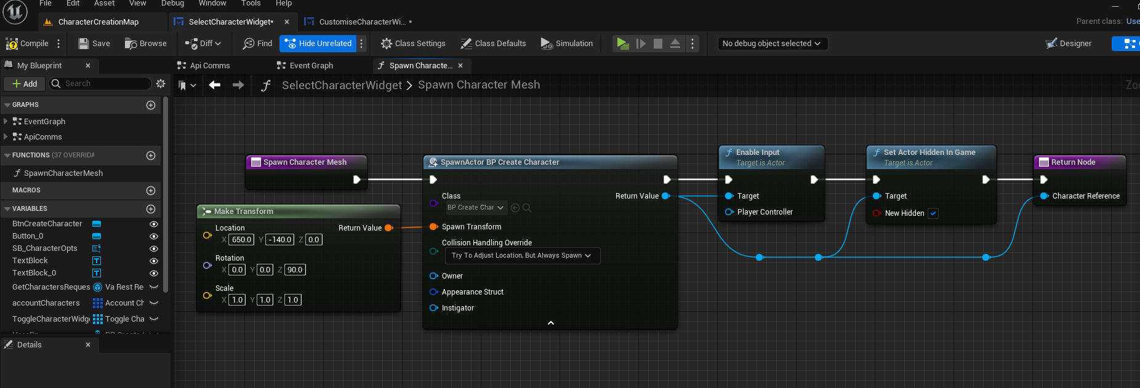Add a new function with plus icon
The image size is (1140, 388).
click(151, 156)
